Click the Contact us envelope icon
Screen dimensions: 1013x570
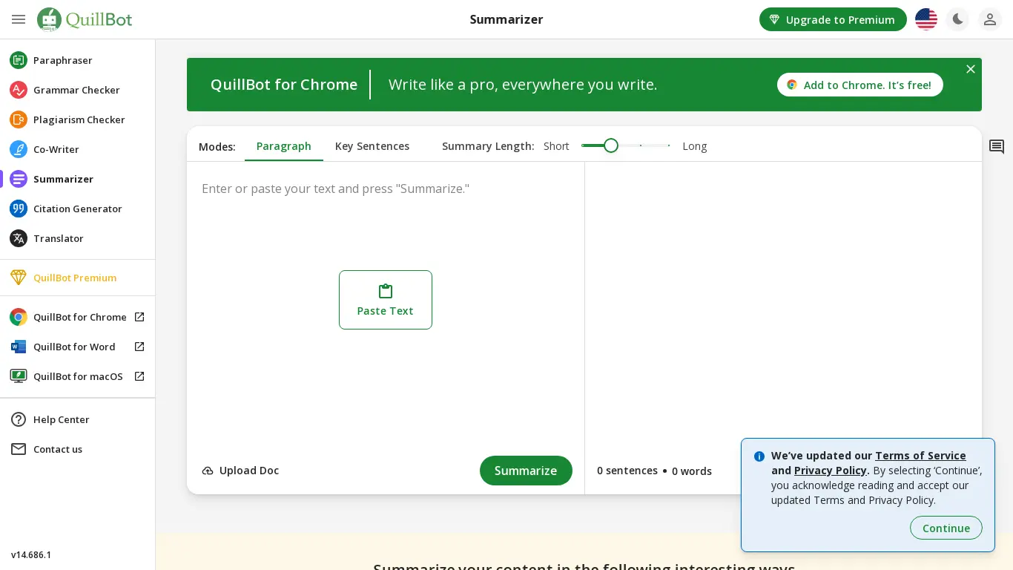pos(19,449)
